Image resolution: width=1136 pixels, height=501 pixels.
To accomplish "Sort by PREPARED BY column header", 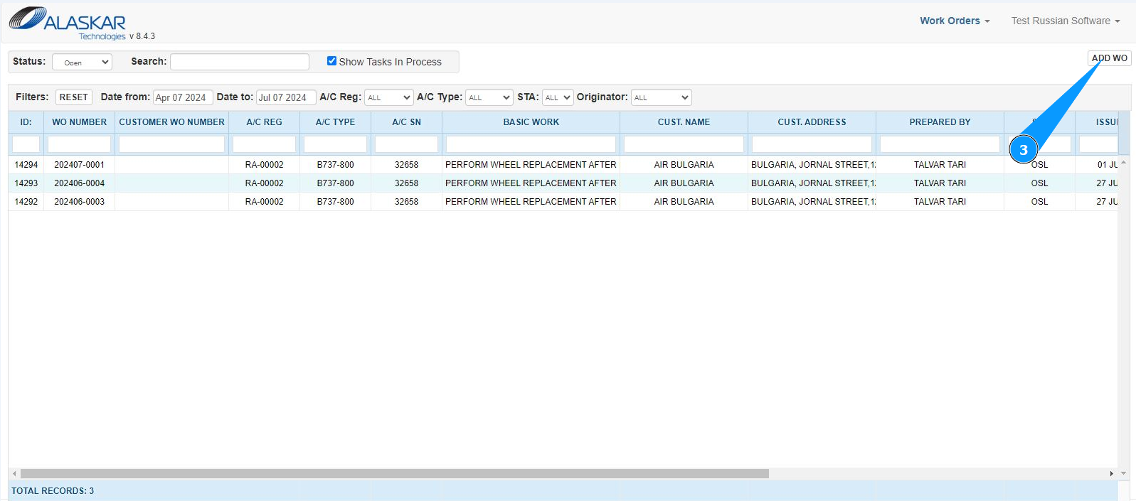I will click(940, 122).
